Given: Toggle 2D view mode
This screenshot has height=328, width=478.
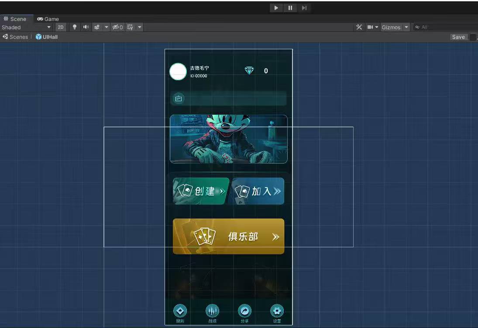Looking at the screenshot, I should click(61, 27).
